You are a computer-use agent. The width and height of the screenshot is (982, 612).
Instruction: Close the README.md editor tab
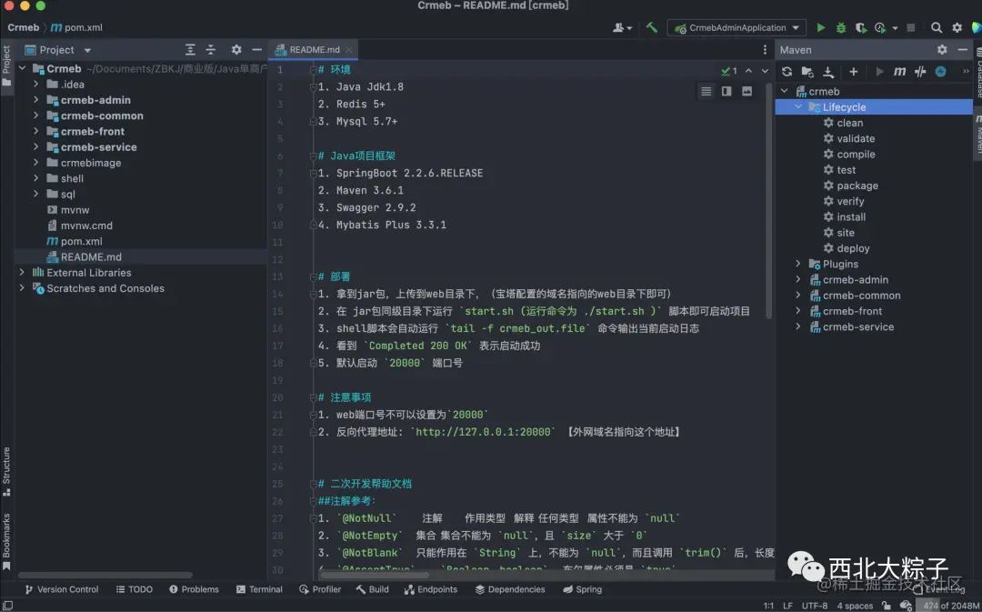(349, 49)
